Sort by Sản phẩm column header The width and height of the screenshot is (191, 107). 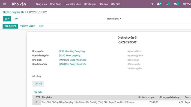47,97
